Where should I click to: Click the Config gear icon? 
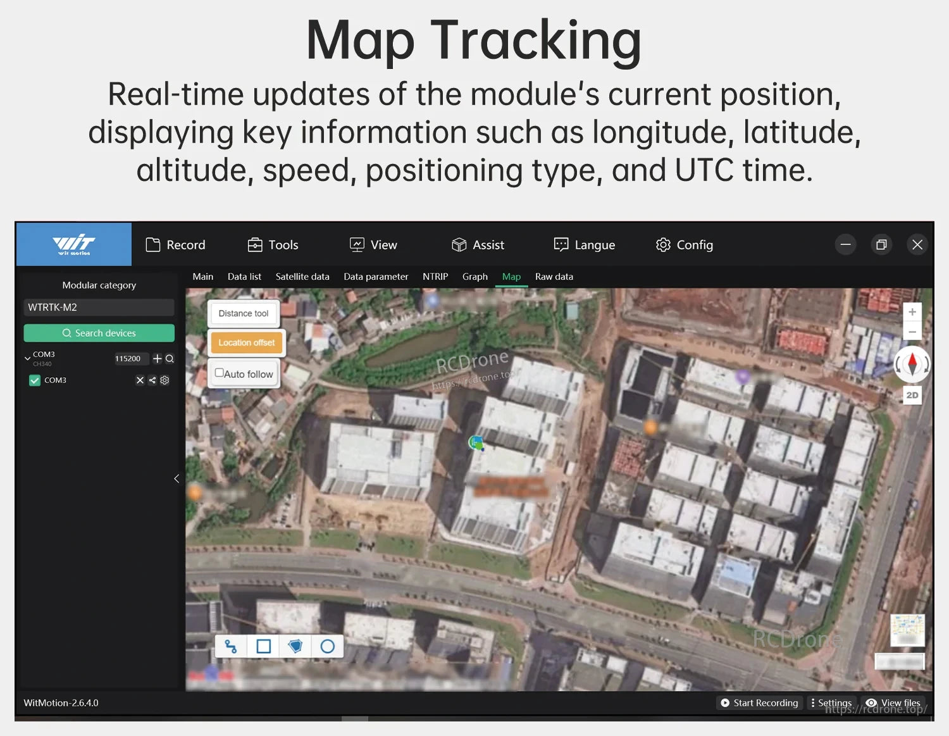tap(663, 245)
